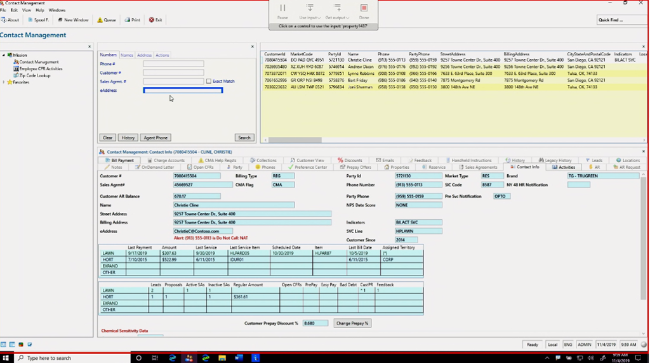
Task: Click the Print toolbar icon
Action: pyautogui.click(x=132, y=20)
